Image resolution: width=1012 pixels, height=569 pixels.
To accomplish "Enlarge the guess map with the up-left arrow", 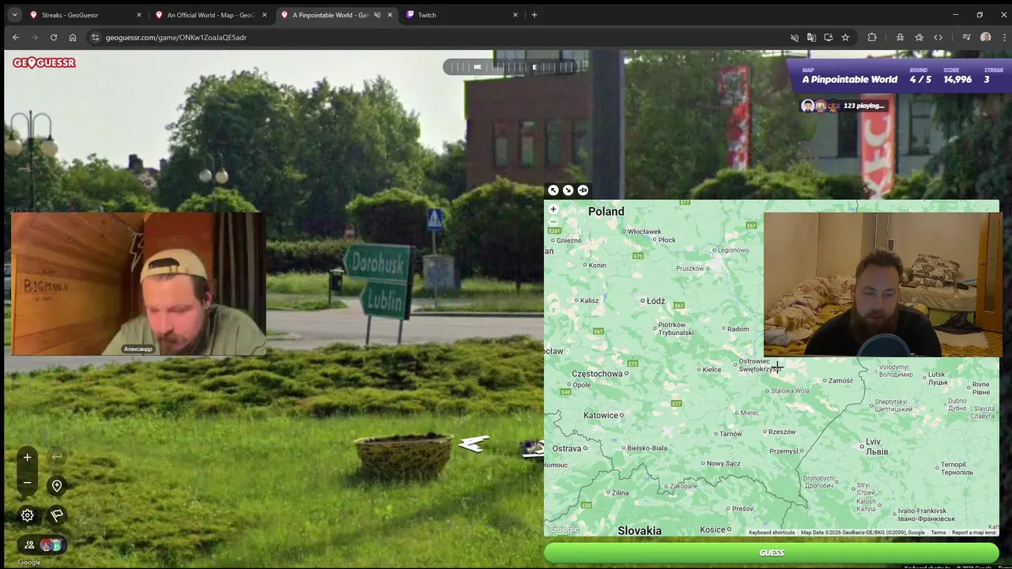I will [x=553, y=190].
